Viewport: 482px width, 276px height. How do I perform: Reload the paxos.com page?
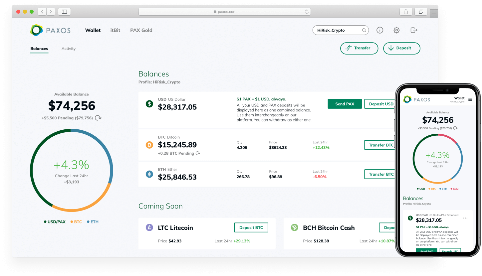coord(307,12)
